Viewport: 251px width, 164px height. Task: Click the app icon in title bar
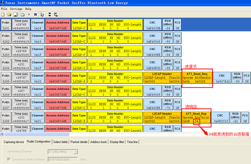pos(2,3)
